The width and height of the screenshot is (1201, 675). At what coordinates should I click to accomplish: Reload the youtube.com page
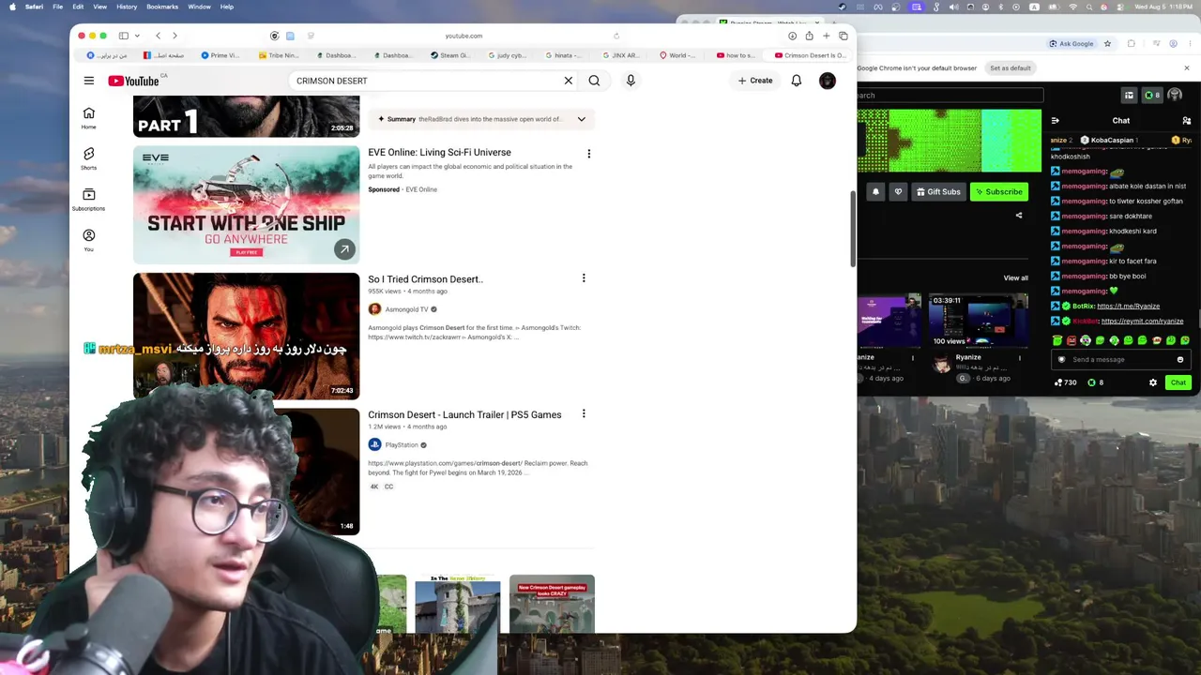pos(616,36)
